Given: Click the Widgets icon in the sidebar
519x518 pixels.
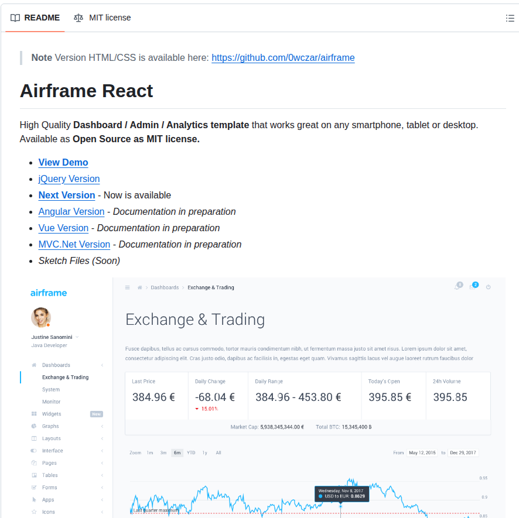Looking at the screenshot, I should 33,414.
